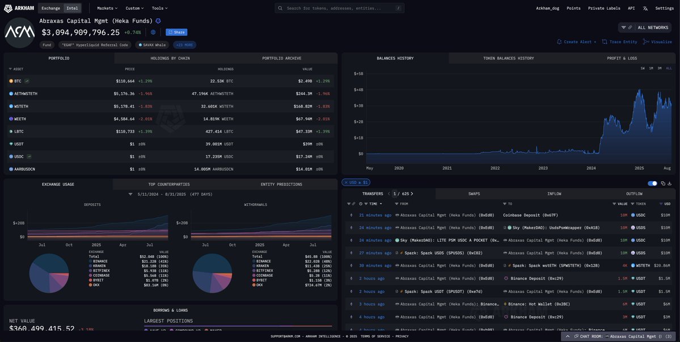Viewport: 680px width, 342px height.
Task: Click the filter icon on the Value column
Action: [x=614, y=204]
